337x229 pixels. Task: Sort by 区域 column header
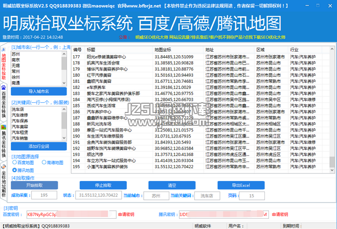click(x=271, y=50)
